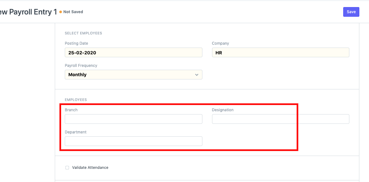Screen dimensions: 369x182
Task: Click the Save button
Action: coord(351,12)
